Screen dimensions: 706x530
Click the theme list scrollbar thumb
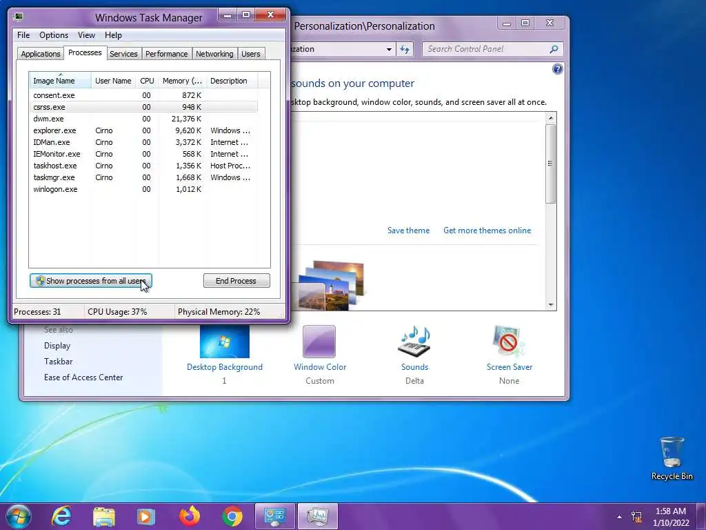(x=550, y=164)
